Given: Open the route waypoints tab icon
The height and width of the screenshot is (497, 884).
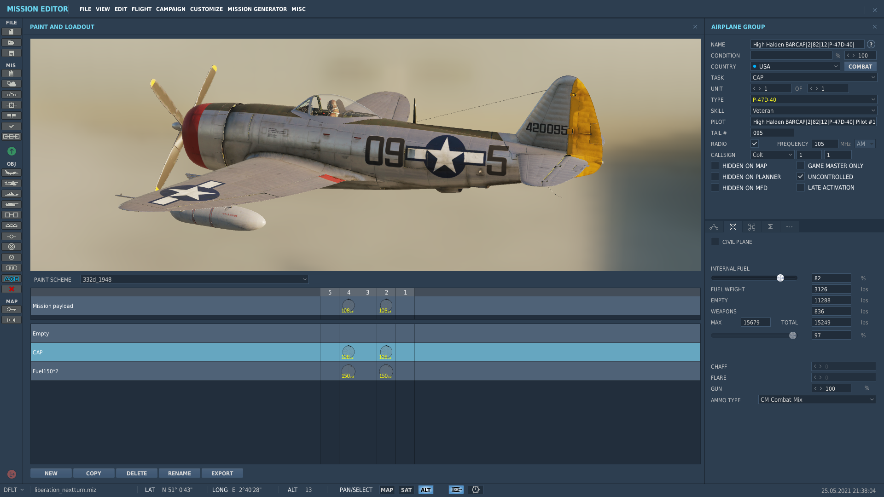Looking at the screenshot, I should pyautogui.click(x=714, y=226).
